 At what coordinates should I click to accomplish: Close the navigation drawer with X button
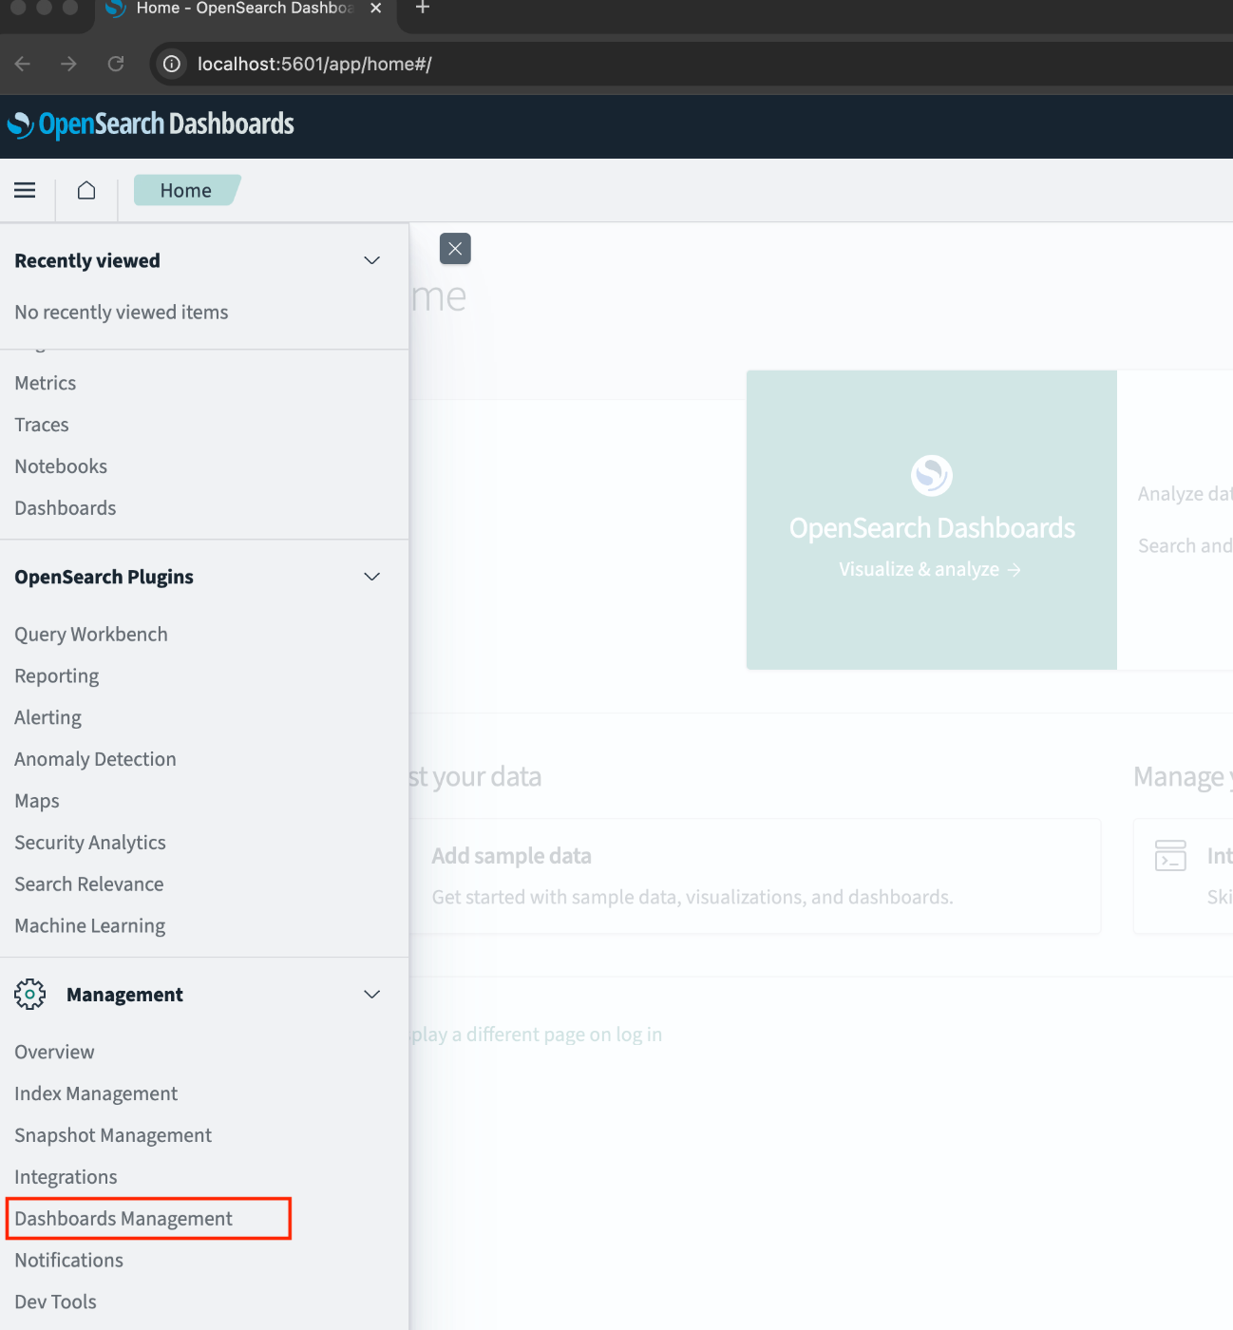click(455, 249)
